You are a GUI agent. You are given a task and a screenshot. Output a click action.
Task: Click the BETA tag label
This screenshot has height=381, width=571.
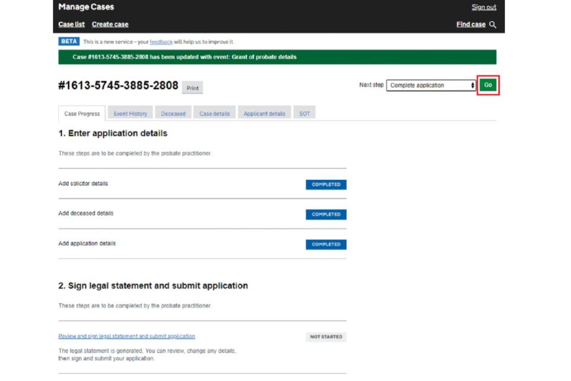pos(68,42)
